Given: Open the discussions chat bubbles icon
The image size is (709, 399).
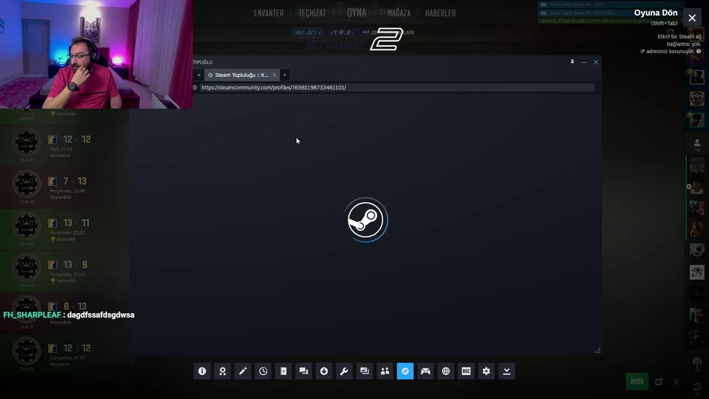Looking at the screenshot, I should [x=304, y=371].
